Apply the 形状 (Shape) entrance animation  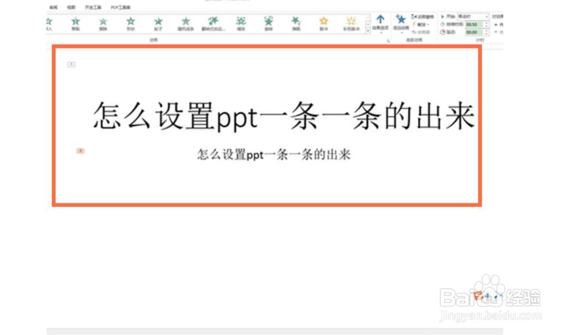tap(131, 24)
